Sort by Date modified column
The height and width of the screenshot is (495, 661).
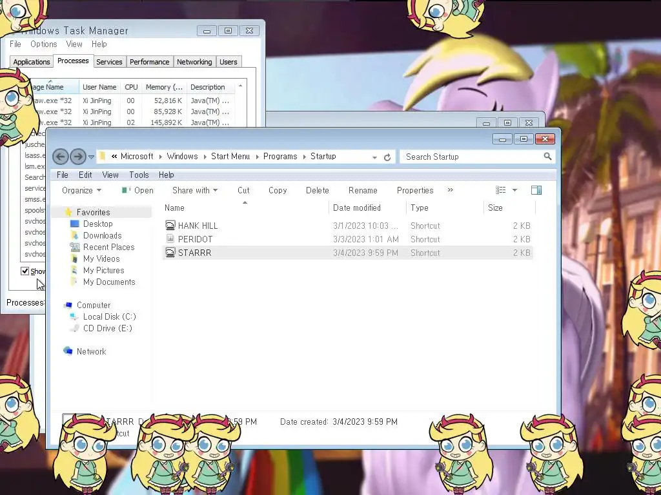(367, 208)
